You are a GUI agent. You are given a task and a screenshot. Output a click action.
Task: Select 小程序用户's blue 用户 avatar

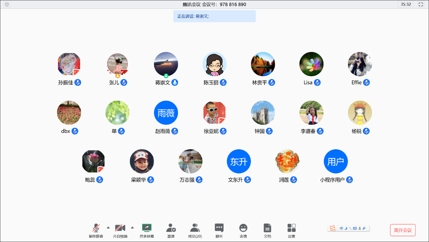tap(336, 161)
